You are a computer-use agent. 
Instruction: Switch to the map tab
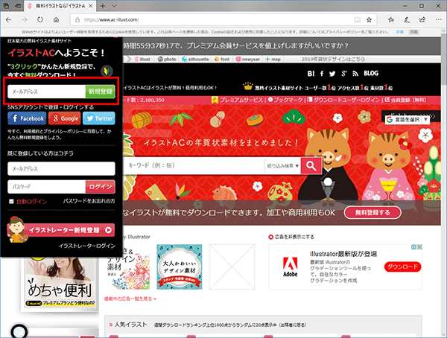click(273, 60)
